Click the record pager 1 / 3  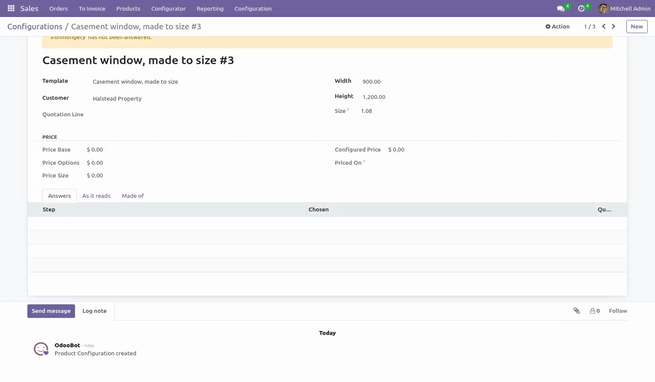[x=589, y=26]
